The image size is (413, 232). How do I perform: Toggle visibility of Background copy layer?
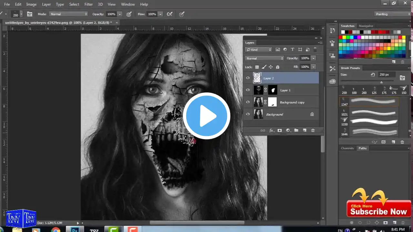(248, 102)
